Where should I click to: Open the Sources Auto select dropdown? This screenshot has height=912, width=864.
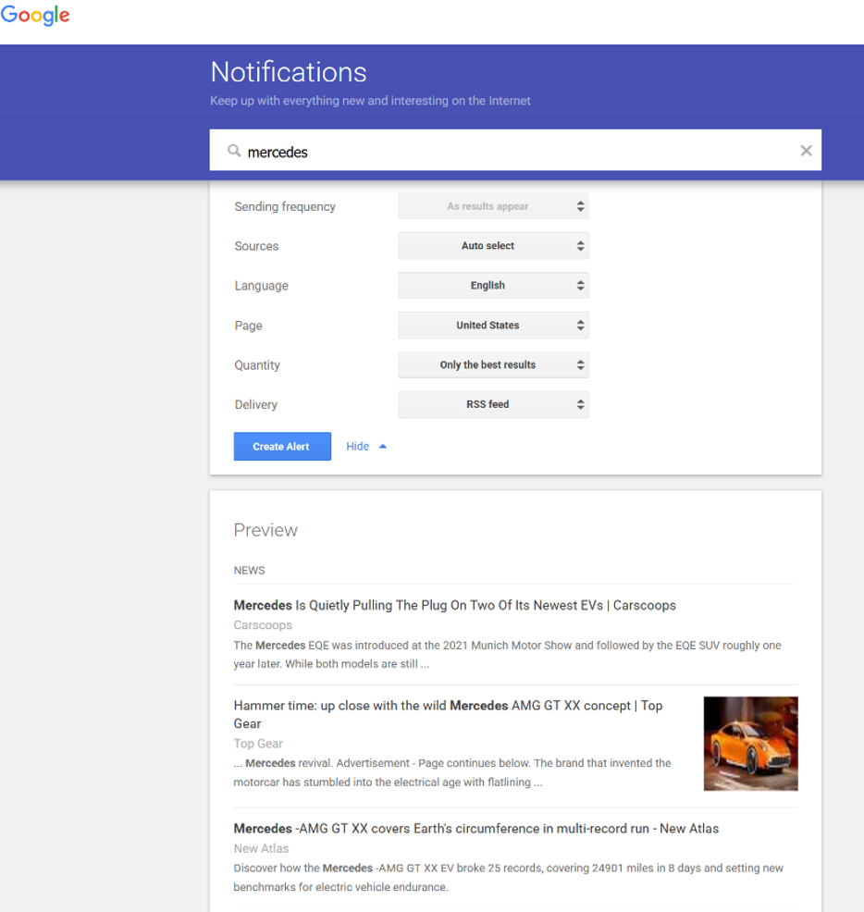[493, 246]
